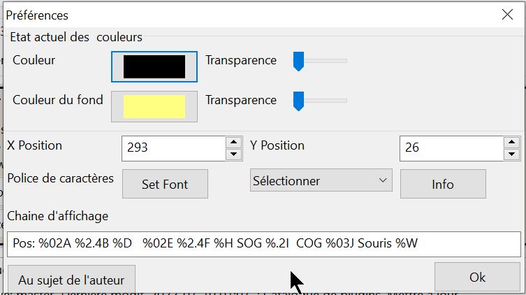Viewport: 526px width, 295px height.
Task: Click the Préférences title bar
Action: coord(244,14)
